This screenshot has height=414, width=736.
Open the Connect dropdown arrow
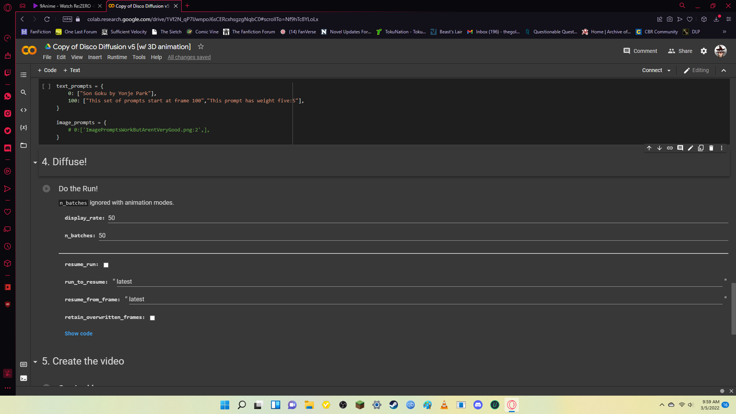pos(669,70)
